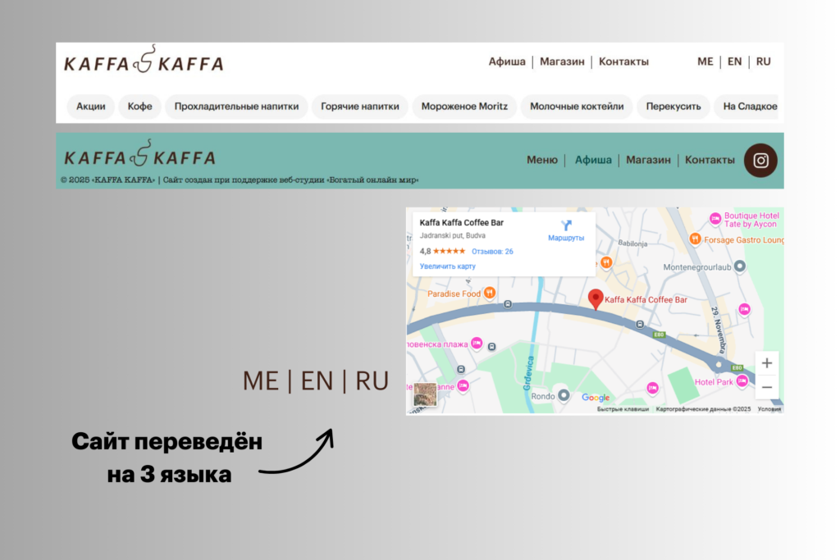Click the footer KAFFA KAFFA logo
Viewport: 840px width, 560px height.
click(139, 154)
